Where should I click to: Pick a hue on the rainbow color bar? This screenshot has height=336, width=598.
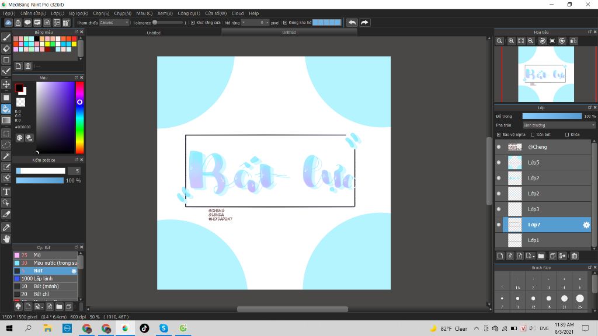(79, 117)
